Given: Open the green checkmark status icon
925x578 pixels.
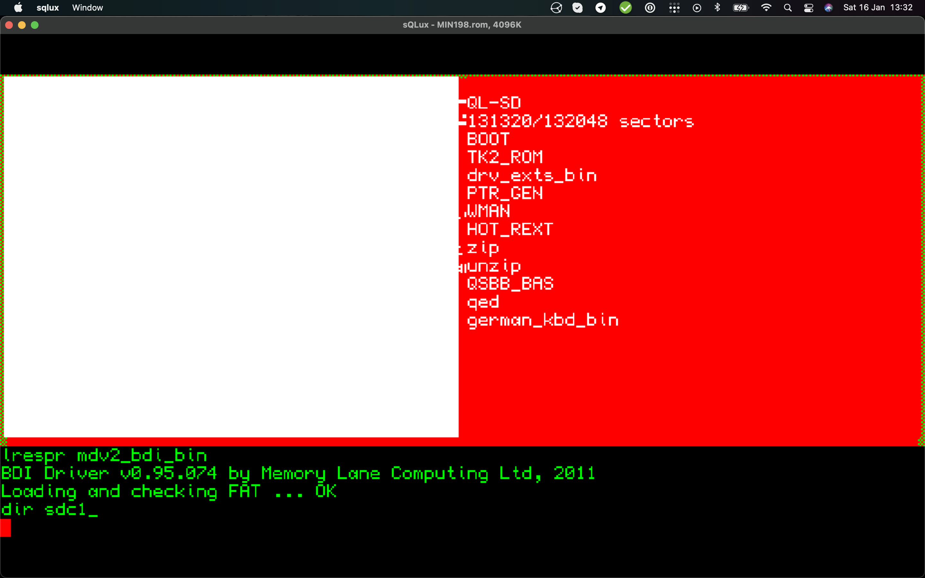Looking at the screenshot, I should point(626,8).
